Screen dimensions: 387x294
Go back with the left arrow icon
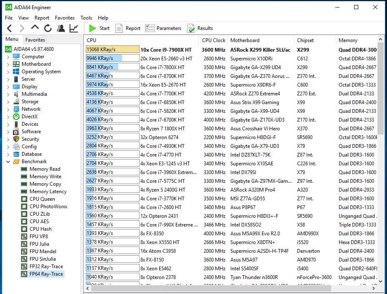10,28
